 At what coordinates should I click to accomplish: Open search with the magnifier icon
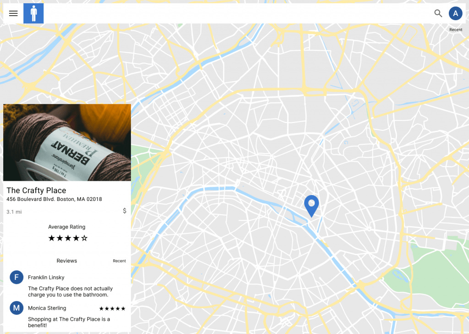click(438, 13)
